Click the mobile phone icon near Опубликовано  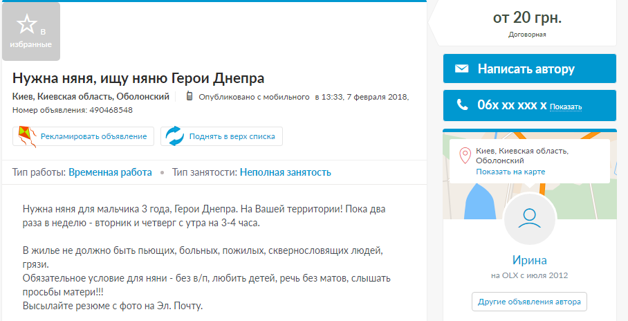point(190,96)
